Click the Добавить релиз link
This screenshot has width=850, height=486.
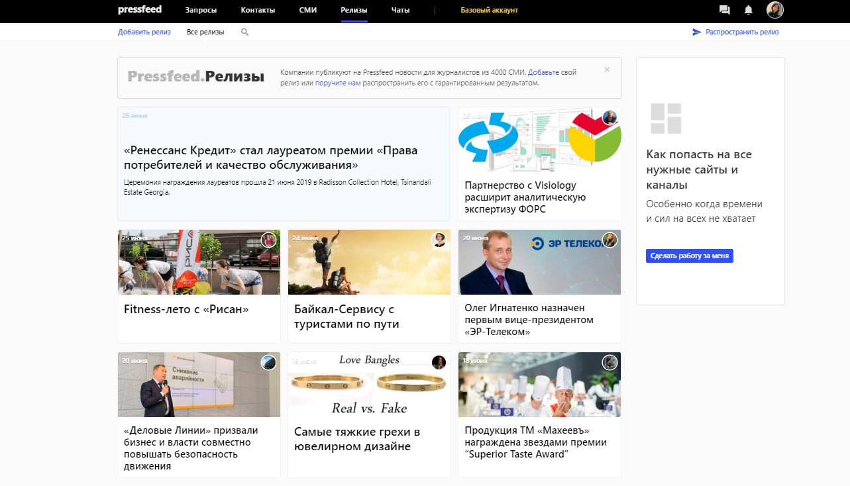pos(144,32)
